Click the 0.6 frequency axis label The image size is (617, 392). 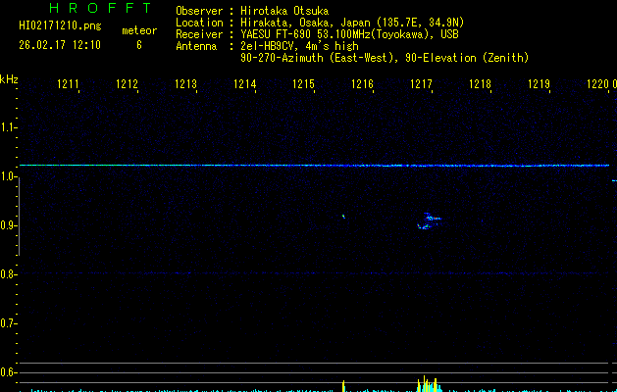tap(9, 372)
